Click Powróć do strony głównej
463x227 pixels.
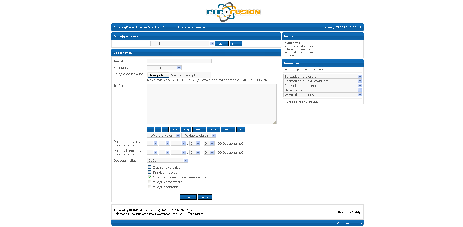pyautogui.click(x=301, y=102)
